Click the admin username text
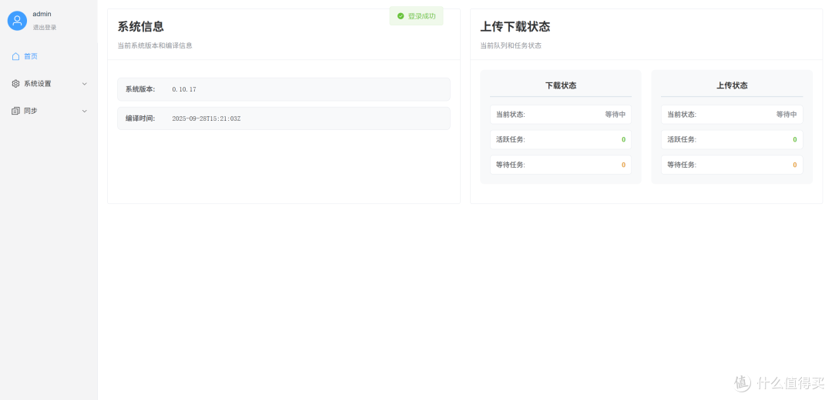This screenshot has height=400, width=832. [x=42, y=15]
